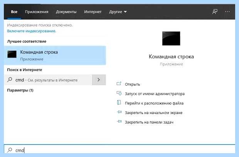Click the Открыть action icon
The image size is (239, 157).
119,84
